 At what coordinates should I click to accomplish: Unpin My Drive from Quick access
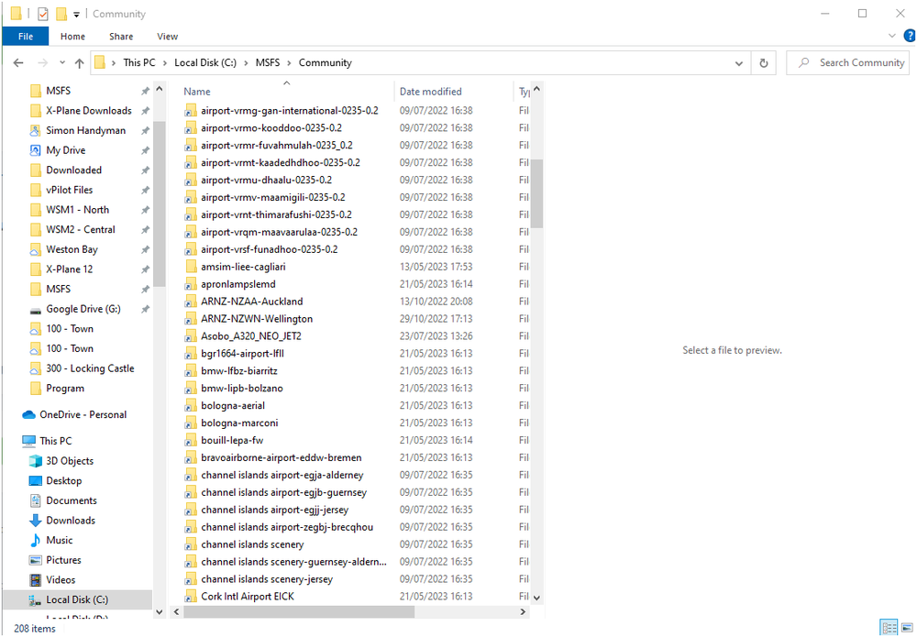pyautogui.click(x=145, y=149)
